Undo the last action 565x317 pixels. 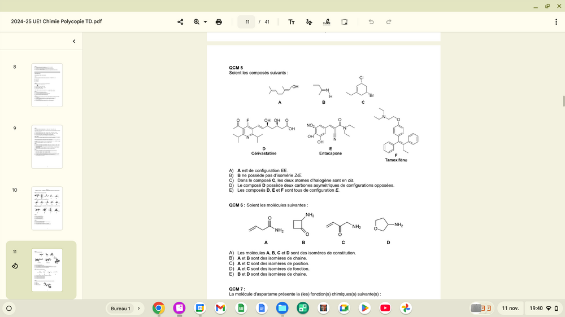(371, 22)
